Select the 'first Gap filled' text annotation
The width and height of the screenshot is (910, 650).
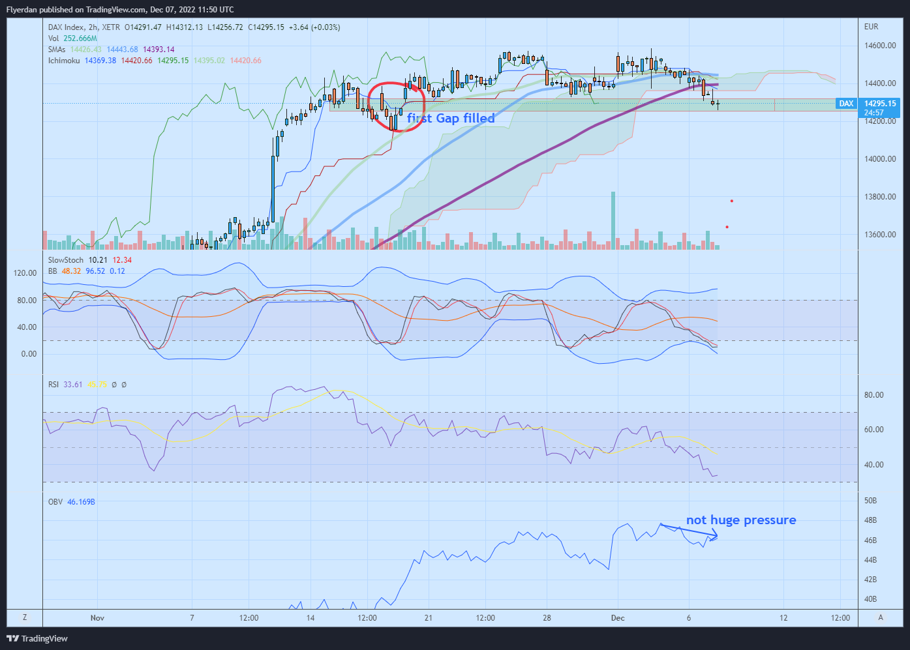(x=451, y=118)
